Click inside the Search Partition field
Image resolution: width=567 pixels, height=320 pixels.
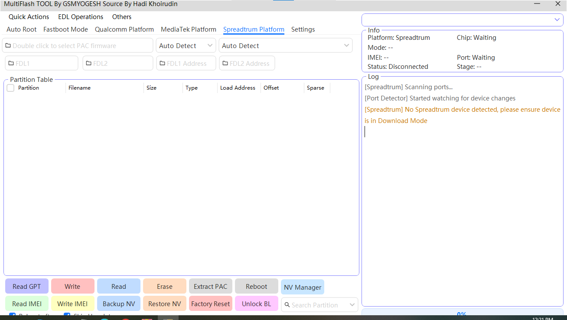click(319, 305)
